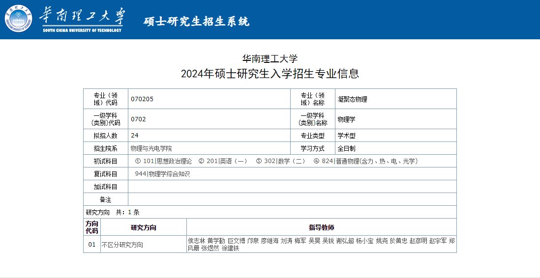Click advisor name 黄学勤
Image resolution: width=540 pixels, height=278 pixels.
point(216,241)
